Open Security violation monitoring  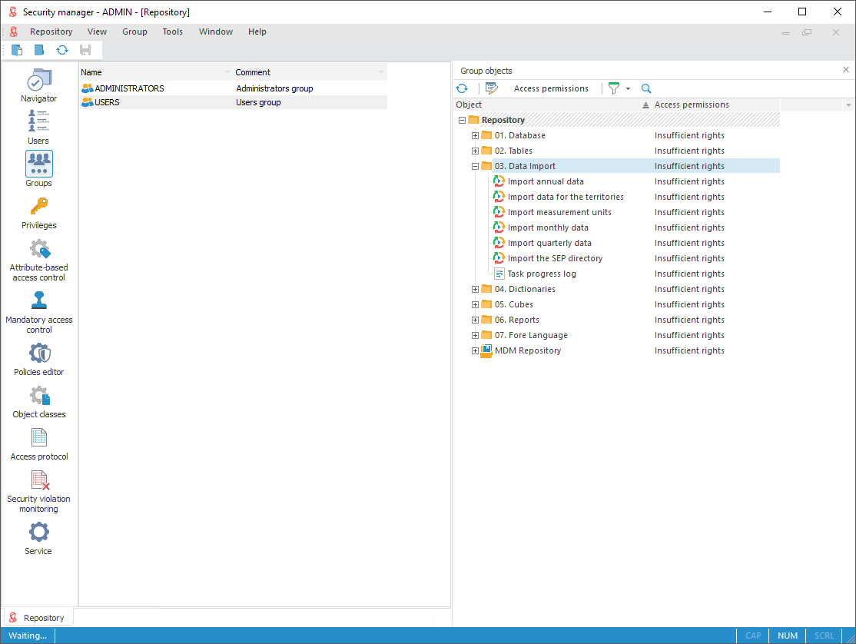coord(38,492)
